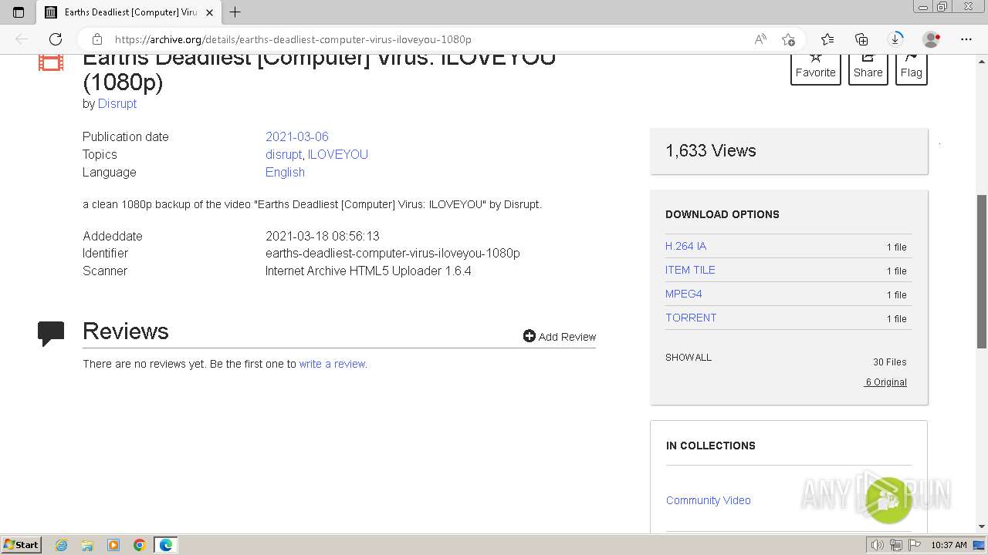
Task: Open the ILOVEYOU topic link
Action: (337, 154)
